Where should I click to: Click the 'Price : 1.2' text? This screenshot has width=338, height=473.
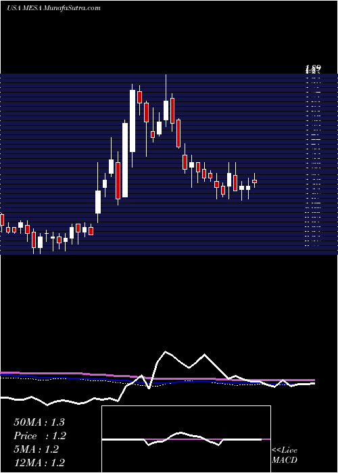pos(40,436)
